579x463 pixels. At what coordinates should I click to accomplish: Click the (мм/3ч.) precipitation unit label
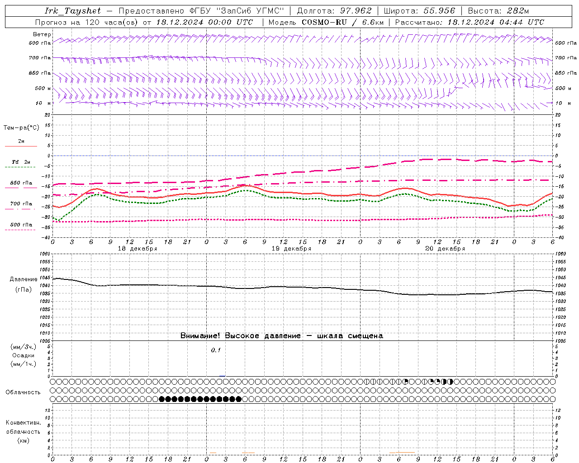[x=24, y=347]
